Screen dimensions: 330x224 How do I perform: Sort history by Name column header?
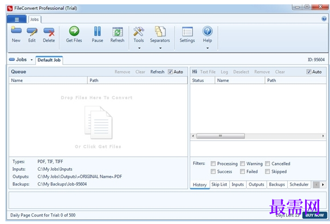tap(240, 80)
